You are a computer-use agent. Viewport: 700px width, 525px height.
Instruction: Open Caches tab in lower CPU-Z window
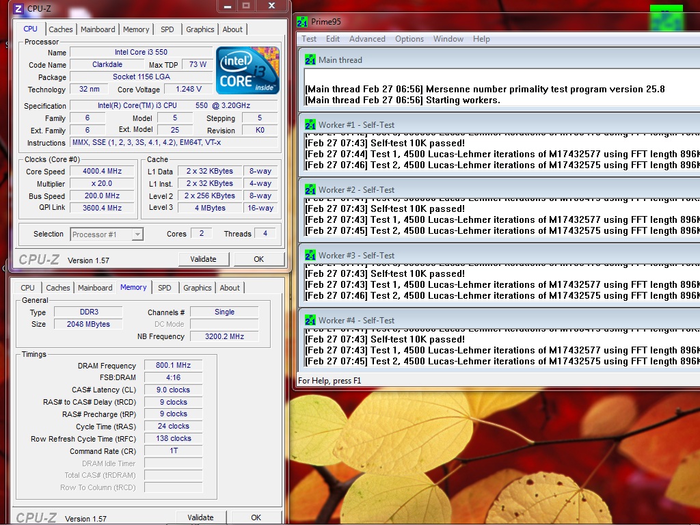(58, 288)
